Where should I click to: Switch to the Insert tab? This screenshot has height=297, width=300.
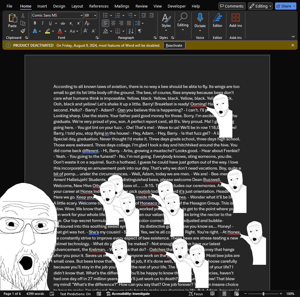point(42,6)
